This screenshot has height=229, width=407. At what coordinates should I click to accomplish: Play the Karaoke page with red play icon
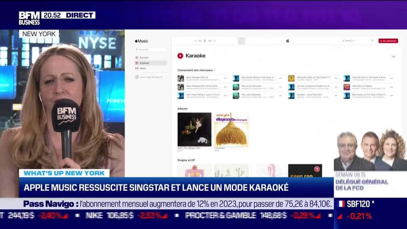click(180, 56)
